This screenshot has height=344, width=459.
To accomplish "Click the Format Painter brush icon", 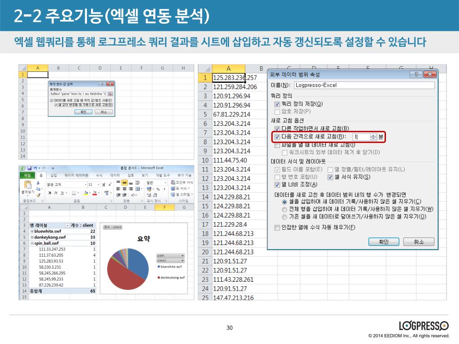I will pos(39,195).
